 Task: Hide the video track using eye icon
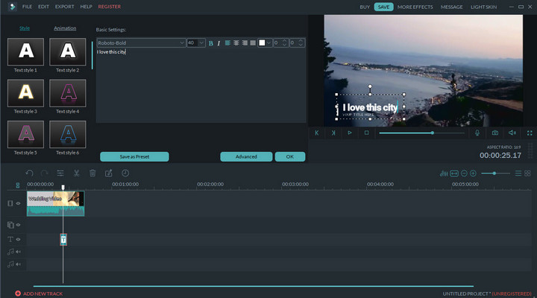(x=19, y=203)
